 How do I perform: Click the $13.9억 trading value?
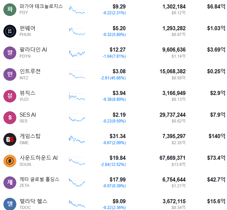click(x=178, y=164)
